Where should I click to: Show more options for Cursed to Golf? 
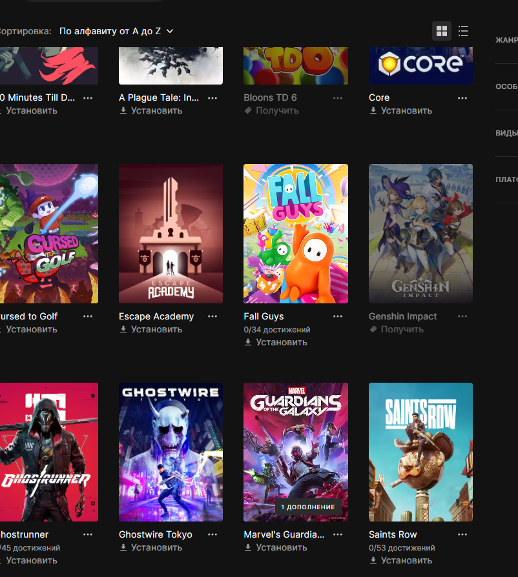coord(88,316)
